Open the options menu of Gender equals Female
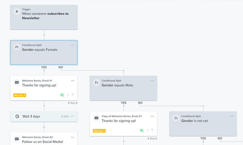Viewport: 243px width, 145px height. (x=73, y=45)
